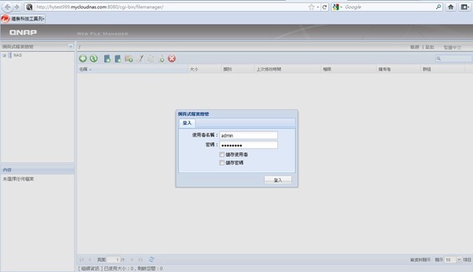Click the first blue file-with-plus toolbar icon
The image size is (473, 272).
[x=107, y=58]
